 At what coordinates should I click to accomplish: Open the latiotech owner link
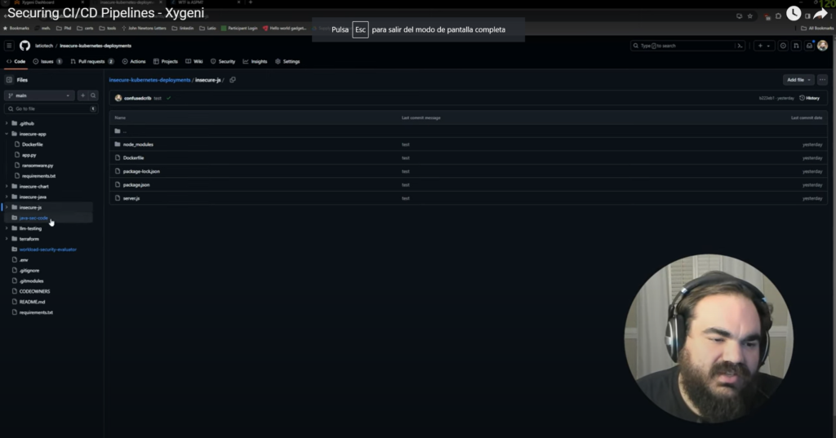(x=44, y=46)
